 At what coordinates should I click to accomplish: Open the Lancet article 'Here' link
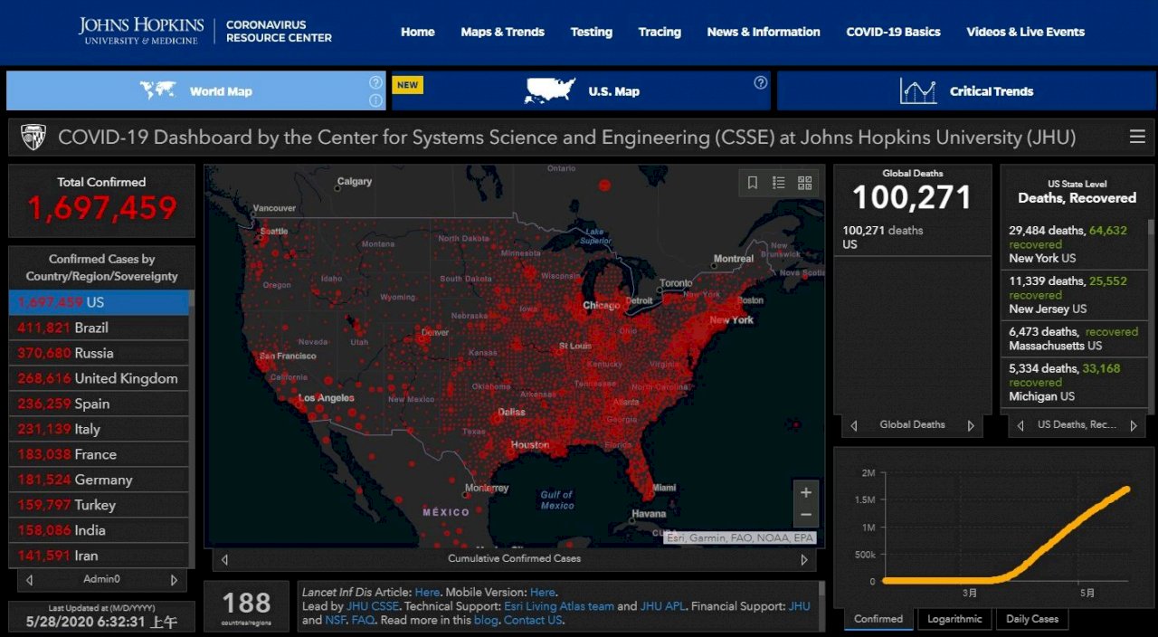[427, 592]
